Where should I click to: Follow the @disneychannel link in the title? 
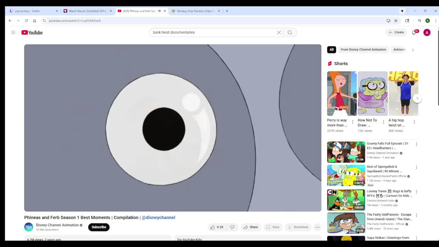click(158, 217)
